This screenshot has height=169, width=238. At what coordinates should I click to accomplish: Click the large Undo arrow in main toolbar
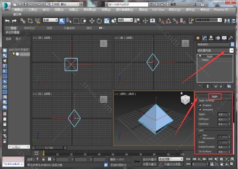click(7, 21)
